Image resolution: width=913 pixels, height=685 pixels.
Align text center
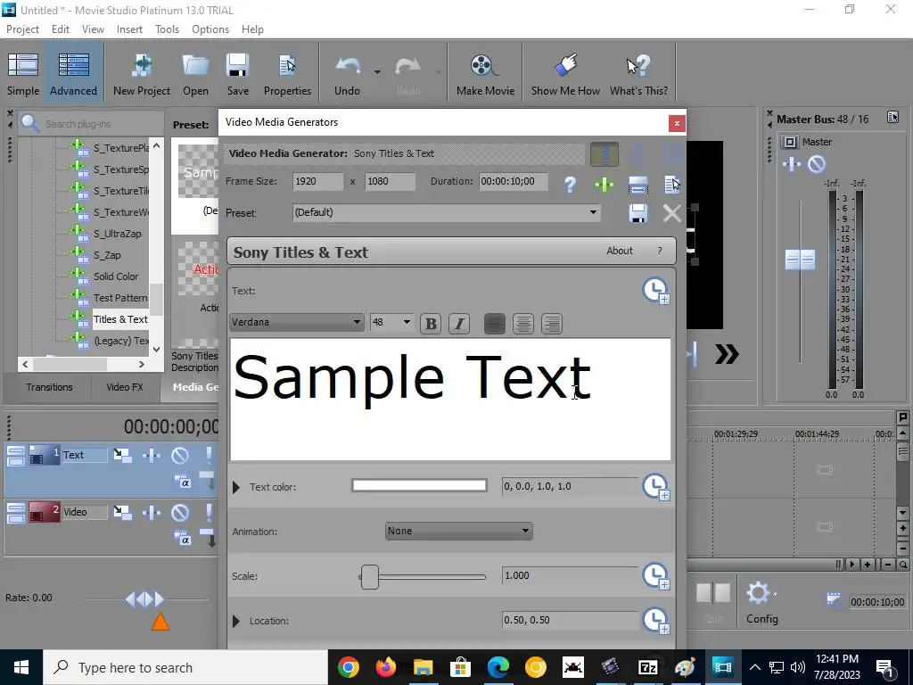click(522, 324)
